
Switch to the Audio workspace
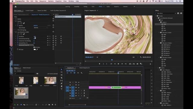coord(108,7)
